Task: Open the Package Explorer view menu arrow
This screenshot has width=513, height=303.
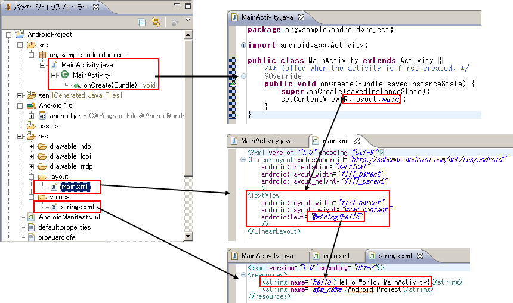Action: click(x=187, y=20)
